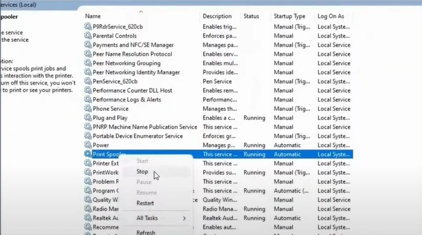This screenshot has width=422, height=235.
Task: Sort by the Status column header
Action: coord(251,16)
